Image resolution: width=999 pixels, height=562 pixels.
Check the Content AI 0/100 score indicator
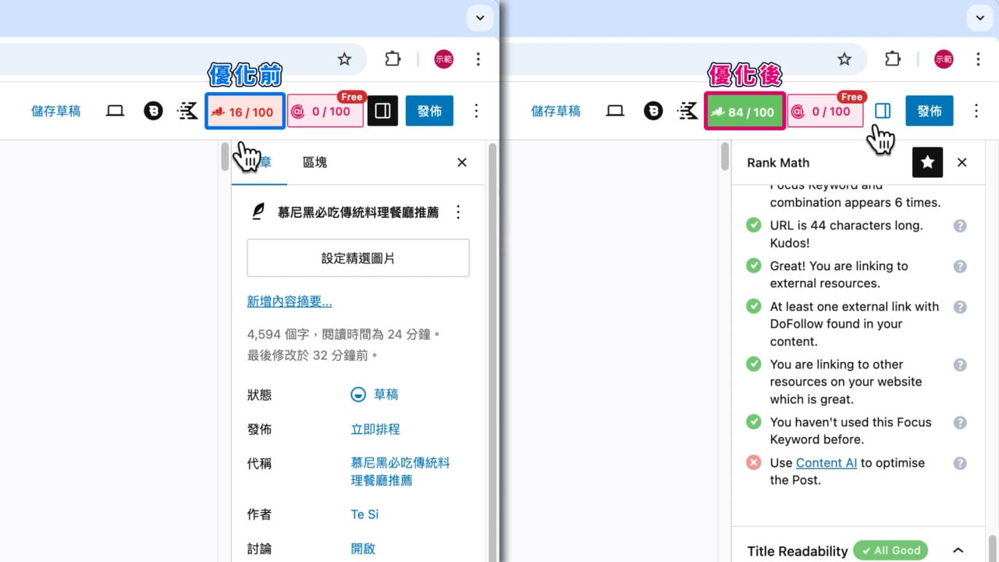pos(325,110)
